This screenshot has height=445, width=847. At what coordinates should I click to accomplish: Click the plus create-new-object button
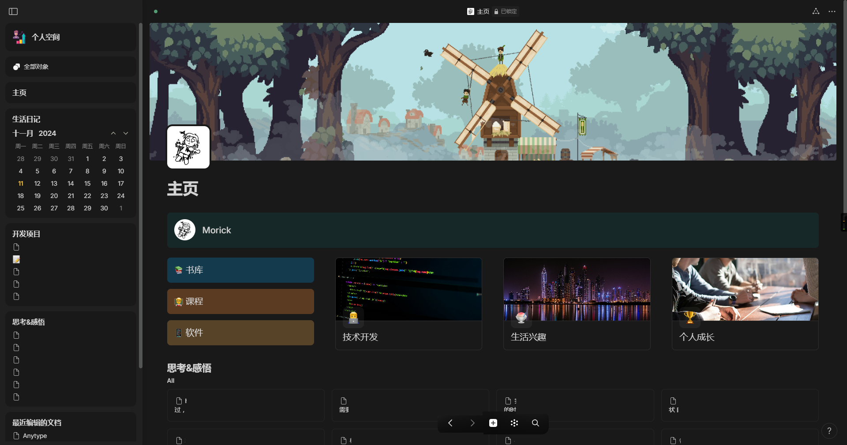click(493, 423)
